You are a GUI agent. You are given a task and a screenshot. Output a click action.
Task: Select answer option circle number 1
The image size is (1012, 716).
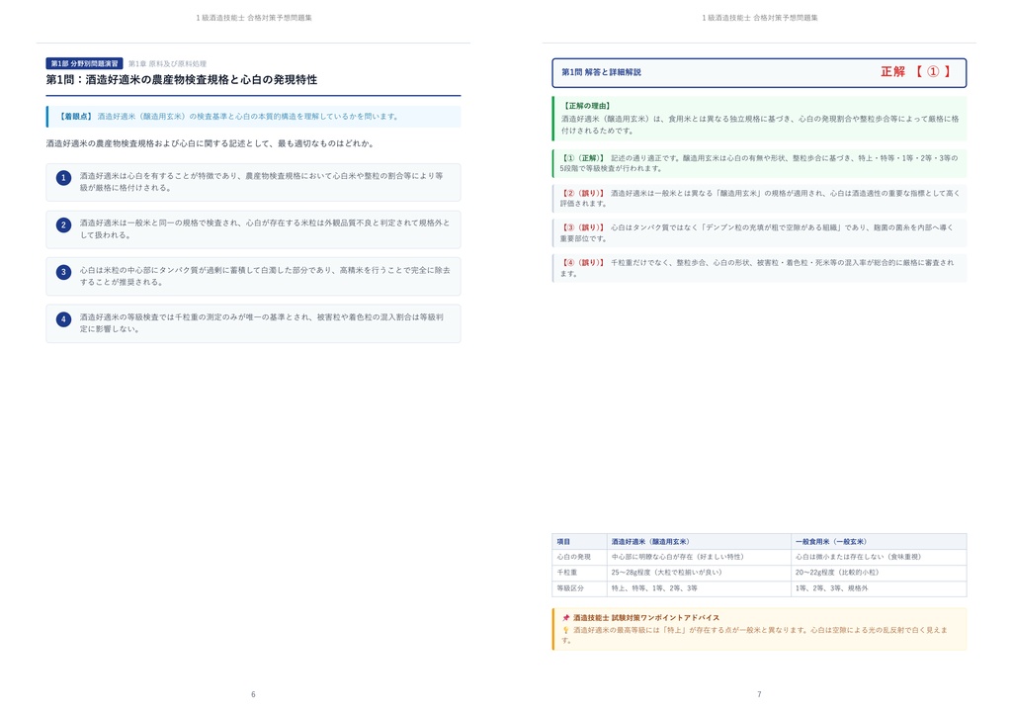coord(63,178)
